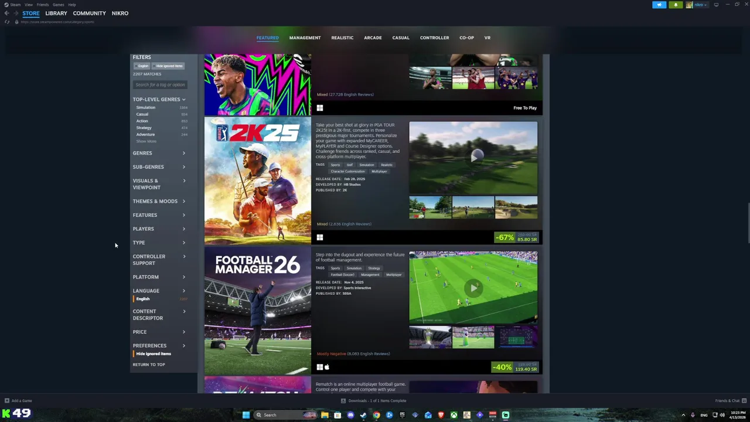Image resolution: width=750 pixels, height=422 pixels.
Task: Toggle the English language filter option
Action: [143, 299]
